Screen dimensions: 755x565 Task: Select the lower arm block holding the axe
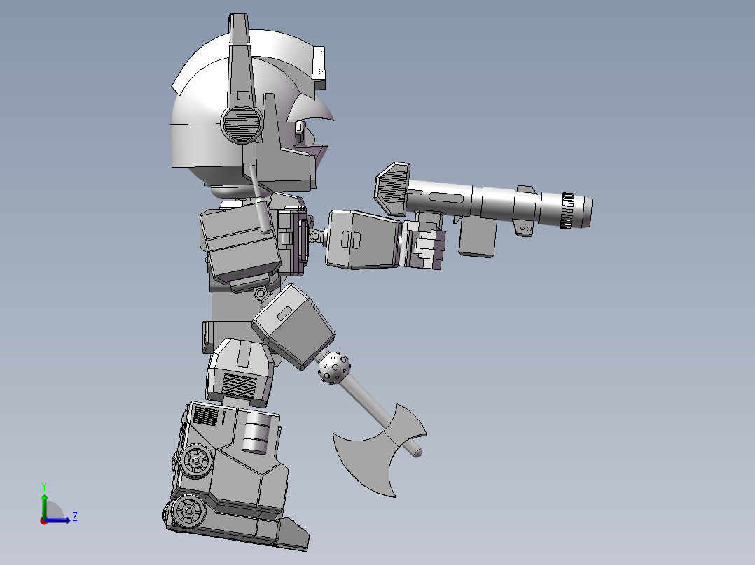pyautogui.click(x=293, y=327)
